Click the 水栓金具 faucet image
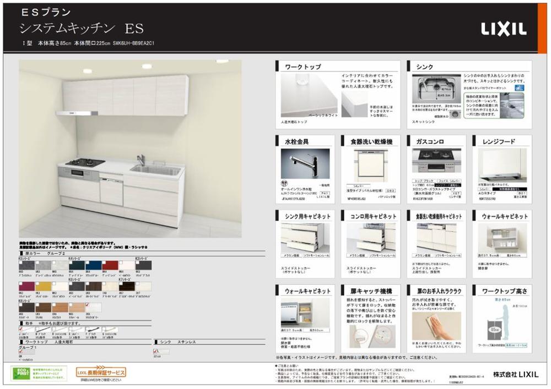Screen dimensions: 551x389 305,163
